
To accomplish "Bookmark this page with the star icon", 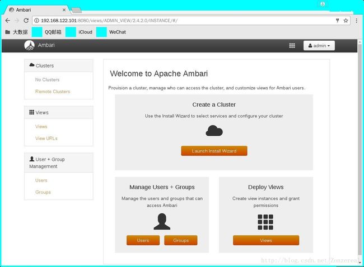I will 346,21.
